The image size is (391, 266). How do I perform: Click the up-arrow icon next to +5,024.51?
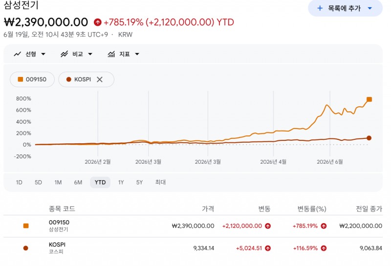coord(268,248)
